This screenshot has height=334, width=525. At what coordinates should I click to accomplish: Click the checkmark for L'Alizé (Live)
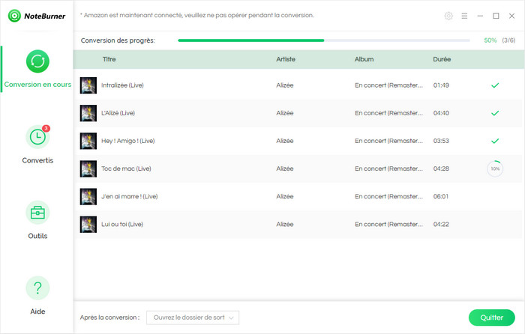point(495,113)
